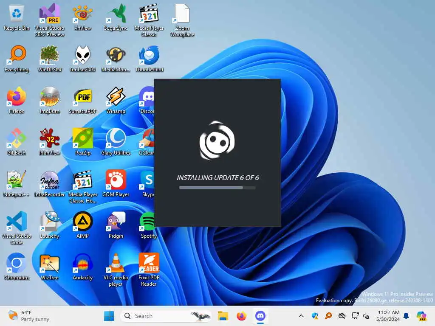Open the OneDrive cloud tray icon
This screenshot has height=326, width=435.
(x=342, y=316)
